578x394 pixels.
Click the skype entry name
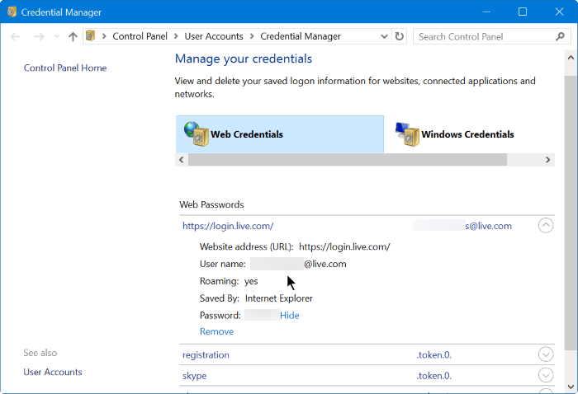(194, 376)
